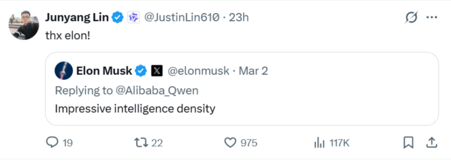Open Elon Musk's avatar in quoted tweet

pos(64,71)
